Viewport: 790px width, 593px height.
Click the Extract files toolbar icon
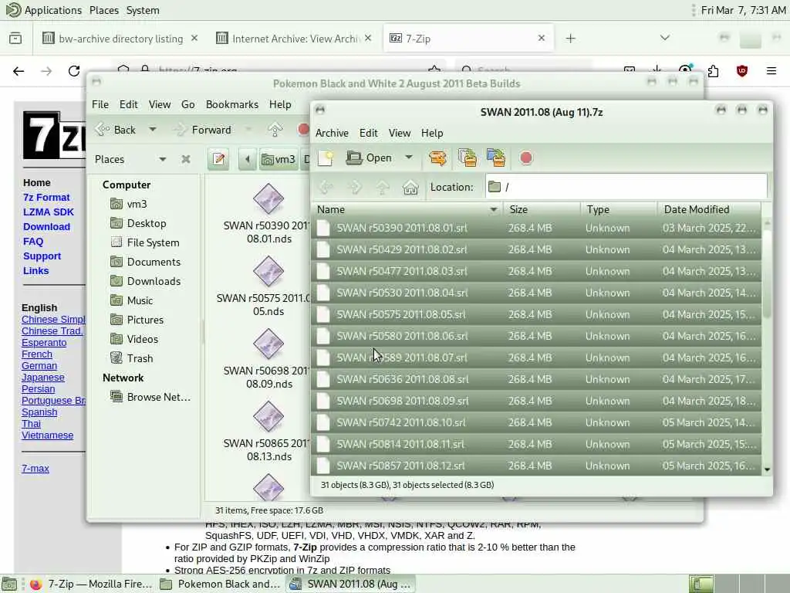click(438, 158)
